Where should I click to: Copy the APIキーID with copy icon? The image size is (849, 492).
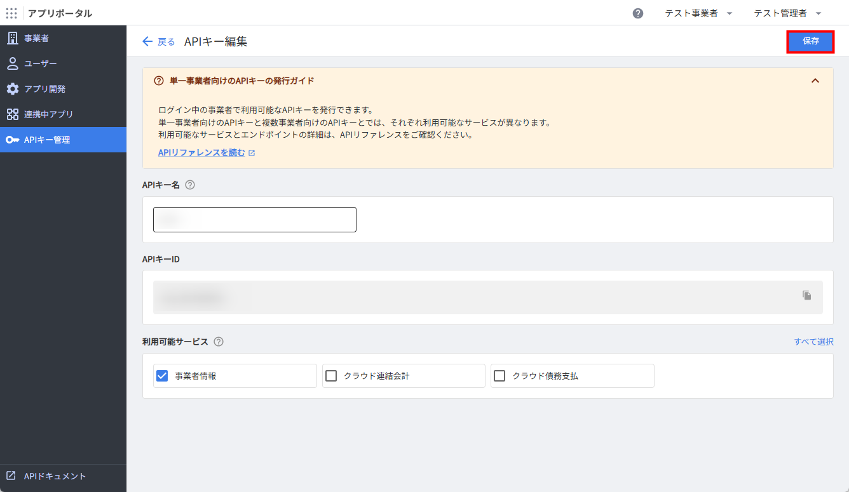tap(807, 295)
